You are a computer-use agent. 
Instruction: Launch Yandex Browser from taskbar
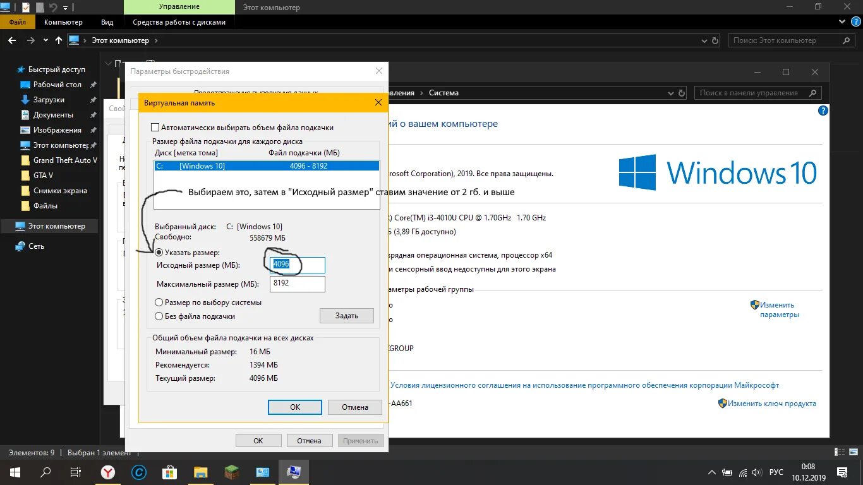point(108,472)
